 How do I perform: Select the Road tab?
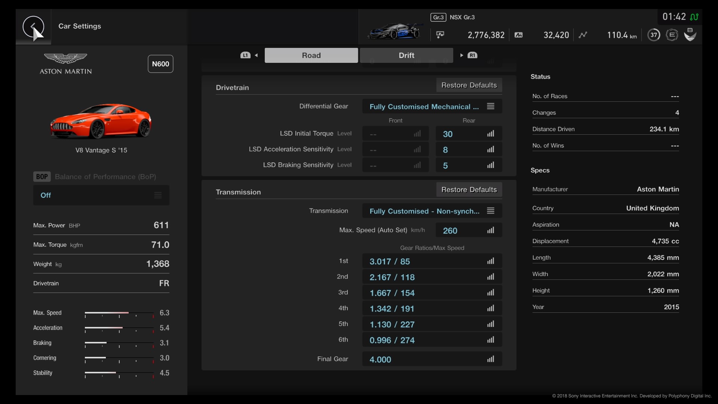click(x=311, y=55)
